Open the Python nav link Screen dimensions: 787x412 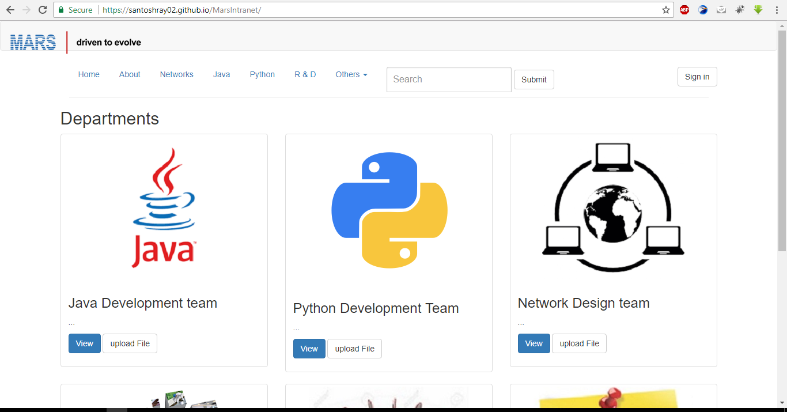click(262, 74)
